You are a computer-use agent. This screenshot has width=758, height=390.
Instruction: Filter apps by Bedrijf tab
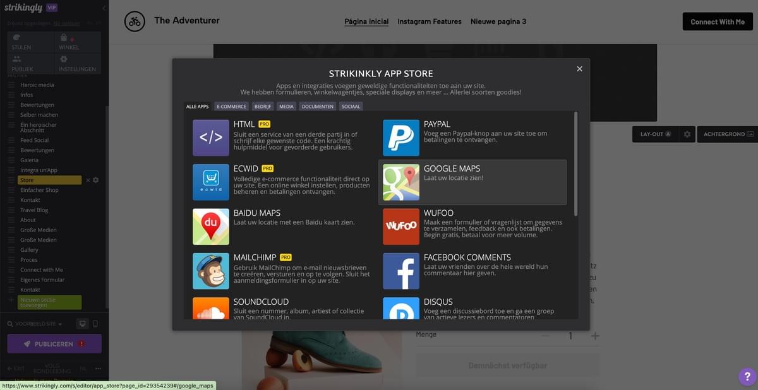263,107
